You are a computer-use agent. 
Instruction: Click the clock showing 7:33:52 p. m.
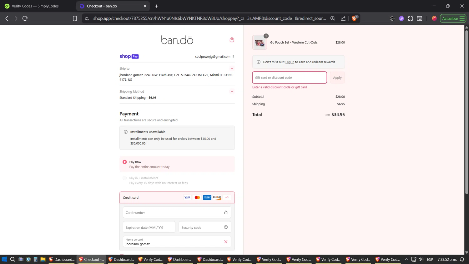tap(447, 259)
